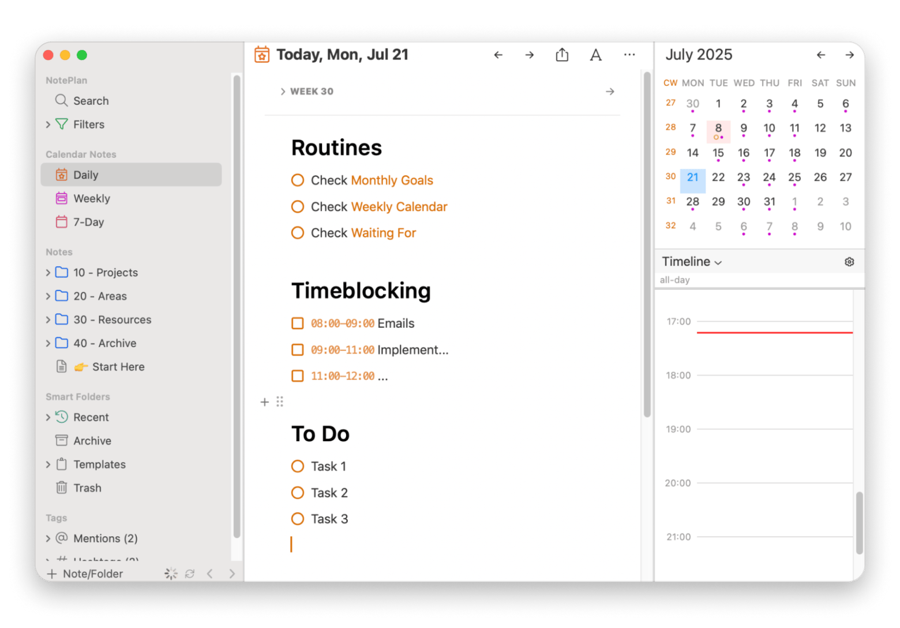Expand the 10 - Projects folder

48,273
